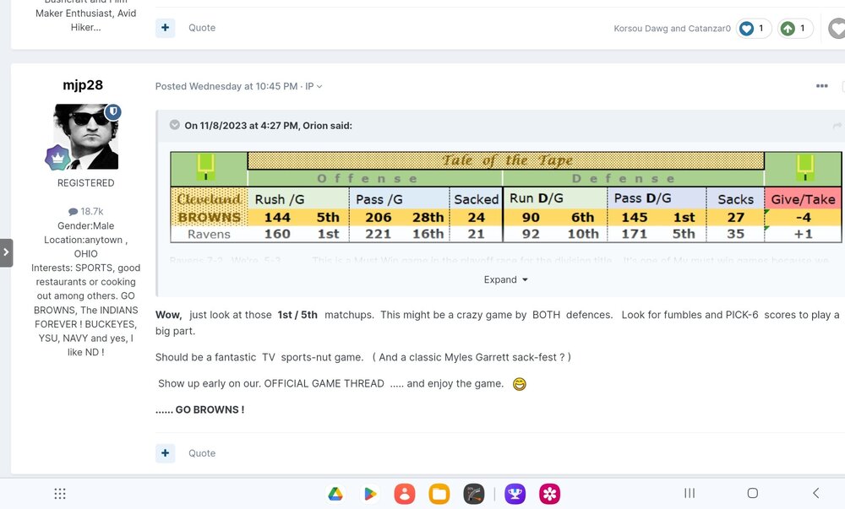Quote the top post

(202, 28)
